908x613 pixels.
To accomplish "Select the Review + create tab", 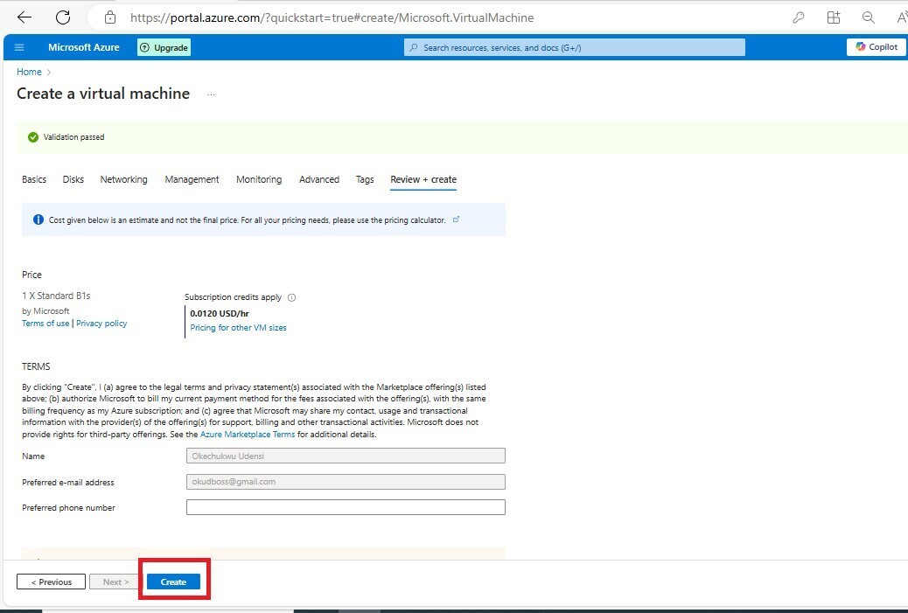I will (423, 179).
